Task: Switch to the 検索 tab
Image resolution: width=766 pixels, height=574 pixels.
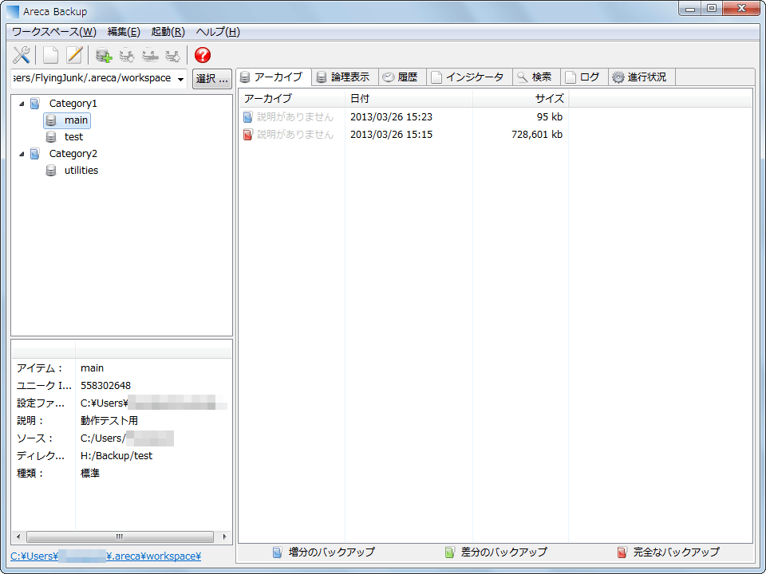Action: [x=536, y=77]
